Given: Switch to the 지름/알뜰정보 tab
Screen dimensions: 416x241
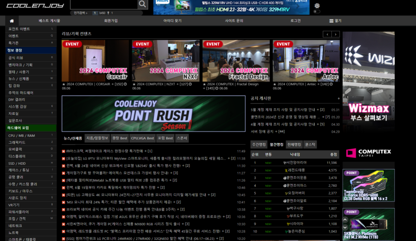Looking at the screenshot, I should (x=97, y=138).
